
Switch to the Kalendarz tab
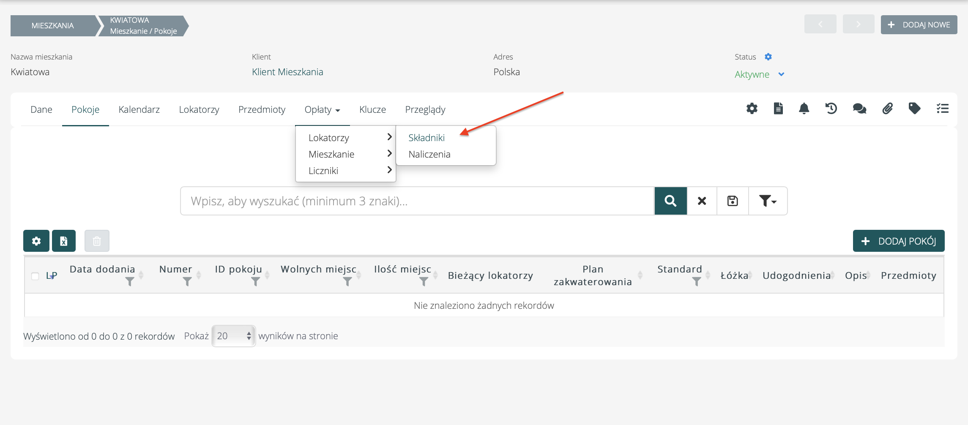point(139,110)
